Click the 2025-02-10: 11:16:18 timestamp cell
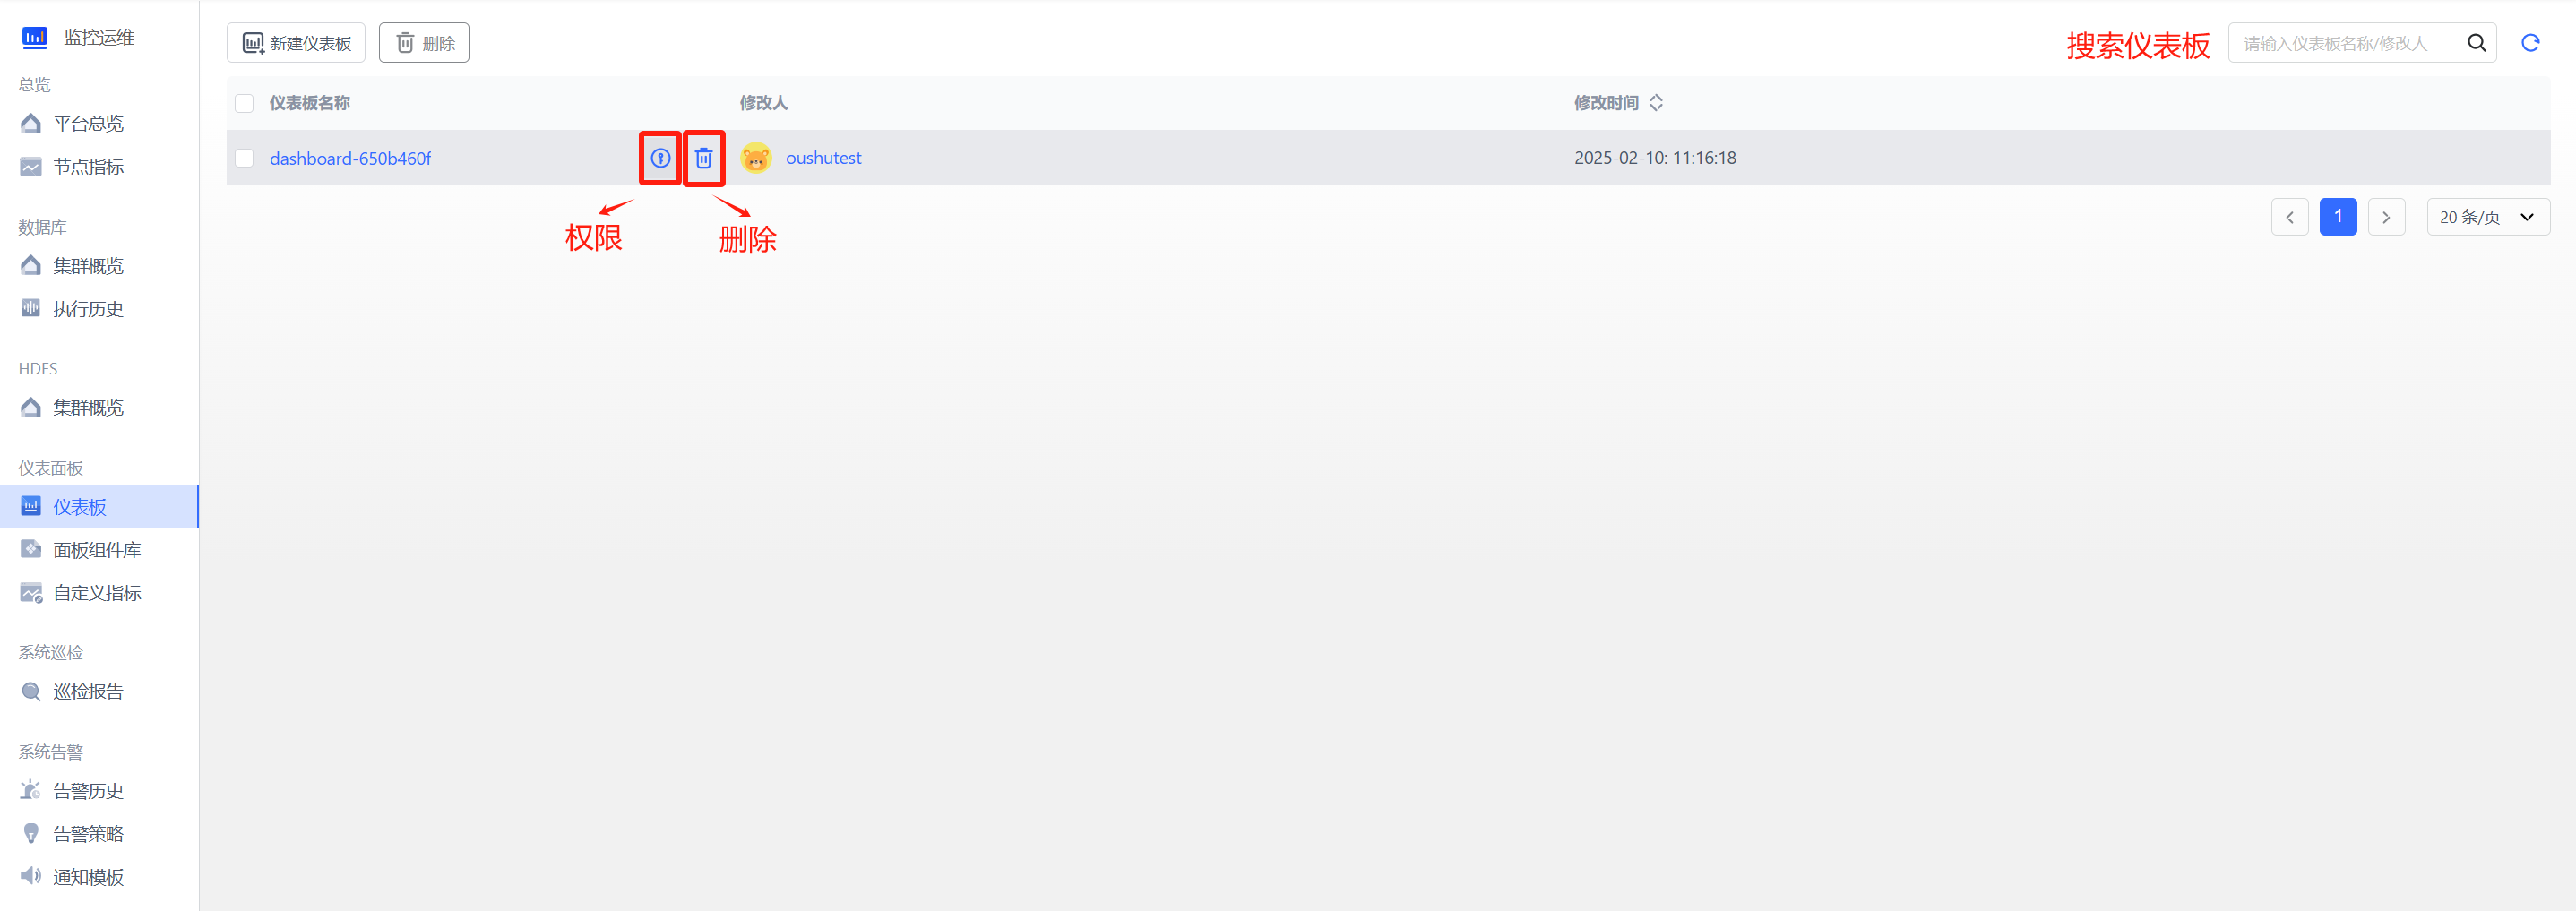This screenshot has height=911, width=2576. (x=1655, y=158)
